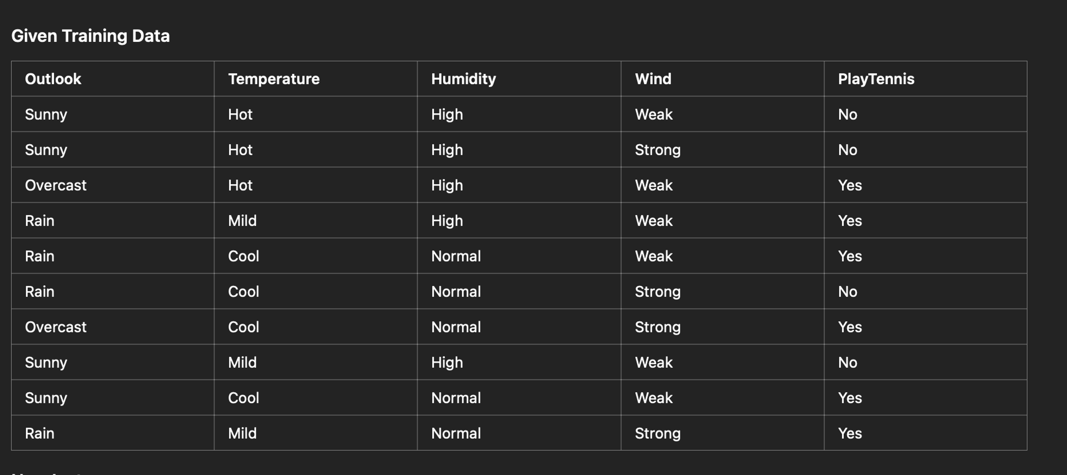Click the Yes cell in the last table row
This screenshot has width=1067, height=475.
[x=850, y=434]
